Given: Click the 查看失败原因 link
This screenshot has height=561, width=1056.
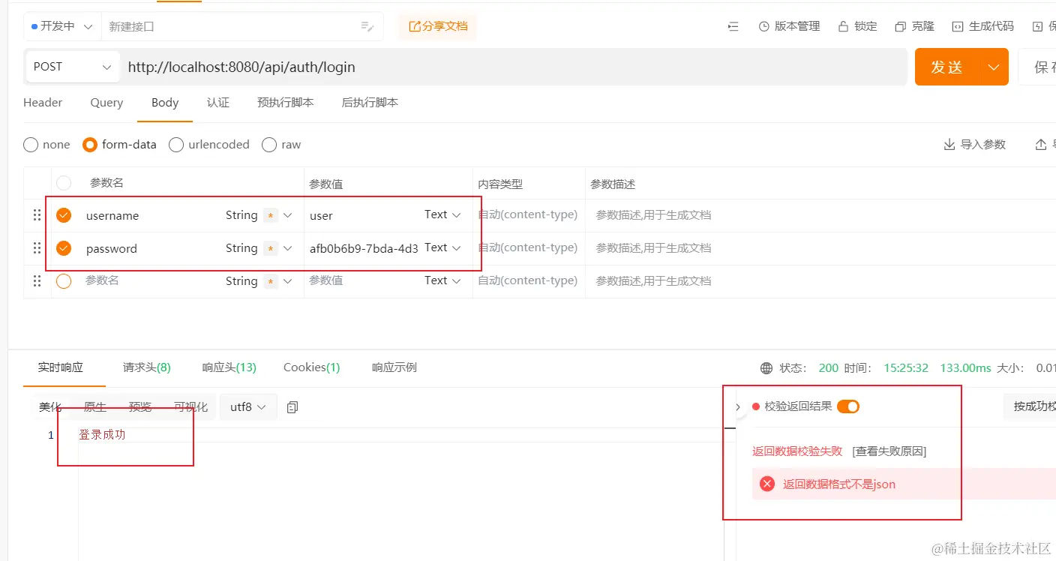Looking at the screenshot, I should [x=889, y=451].
